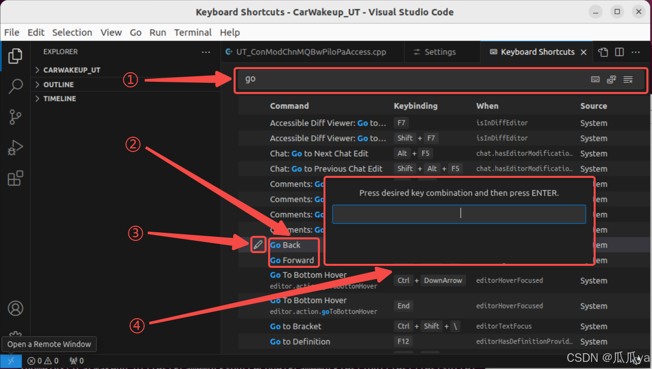Viewport: 652px width, 369px height.
Task: Open the File menu
Action: pos(12,33)
